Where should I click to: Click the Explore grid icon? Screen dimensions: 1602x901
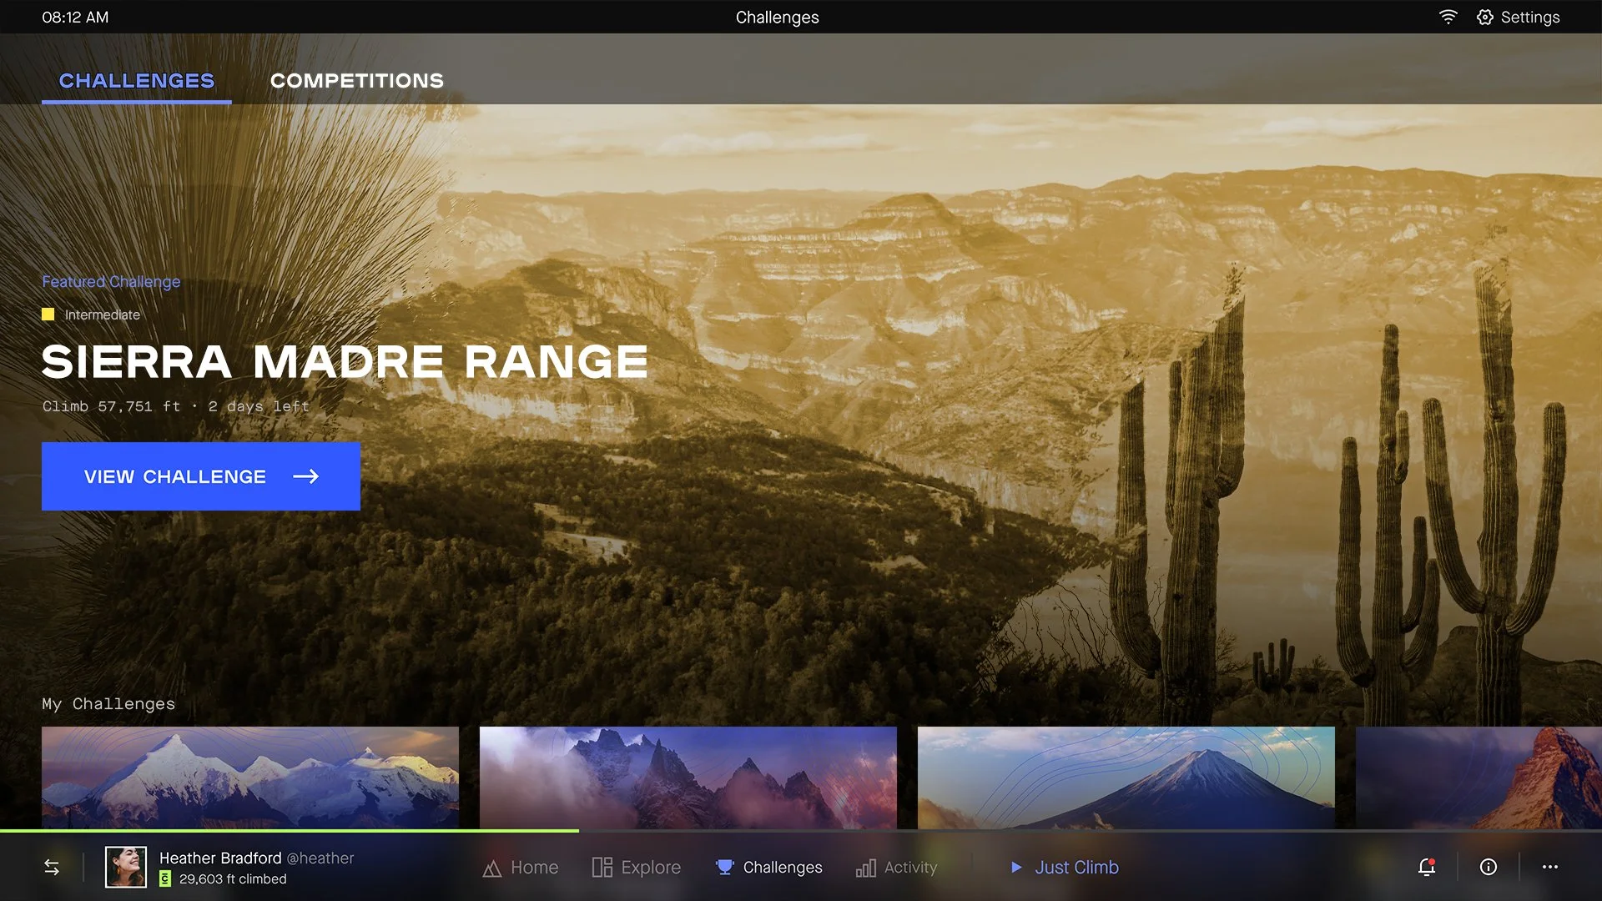pyautogui.click(x=602, y=868)
